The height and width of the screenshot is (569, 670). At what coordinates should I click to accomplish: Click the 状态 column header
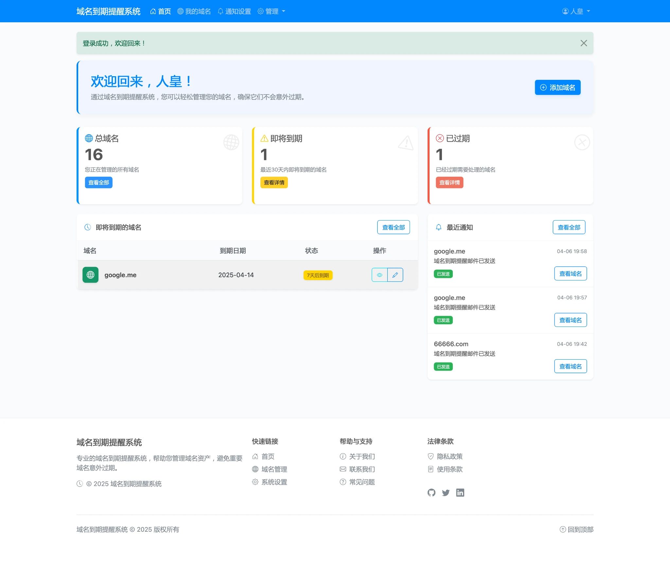click(311, 251)
